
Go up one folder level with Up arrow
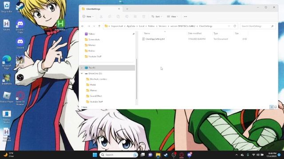click(x=99, y=26)
